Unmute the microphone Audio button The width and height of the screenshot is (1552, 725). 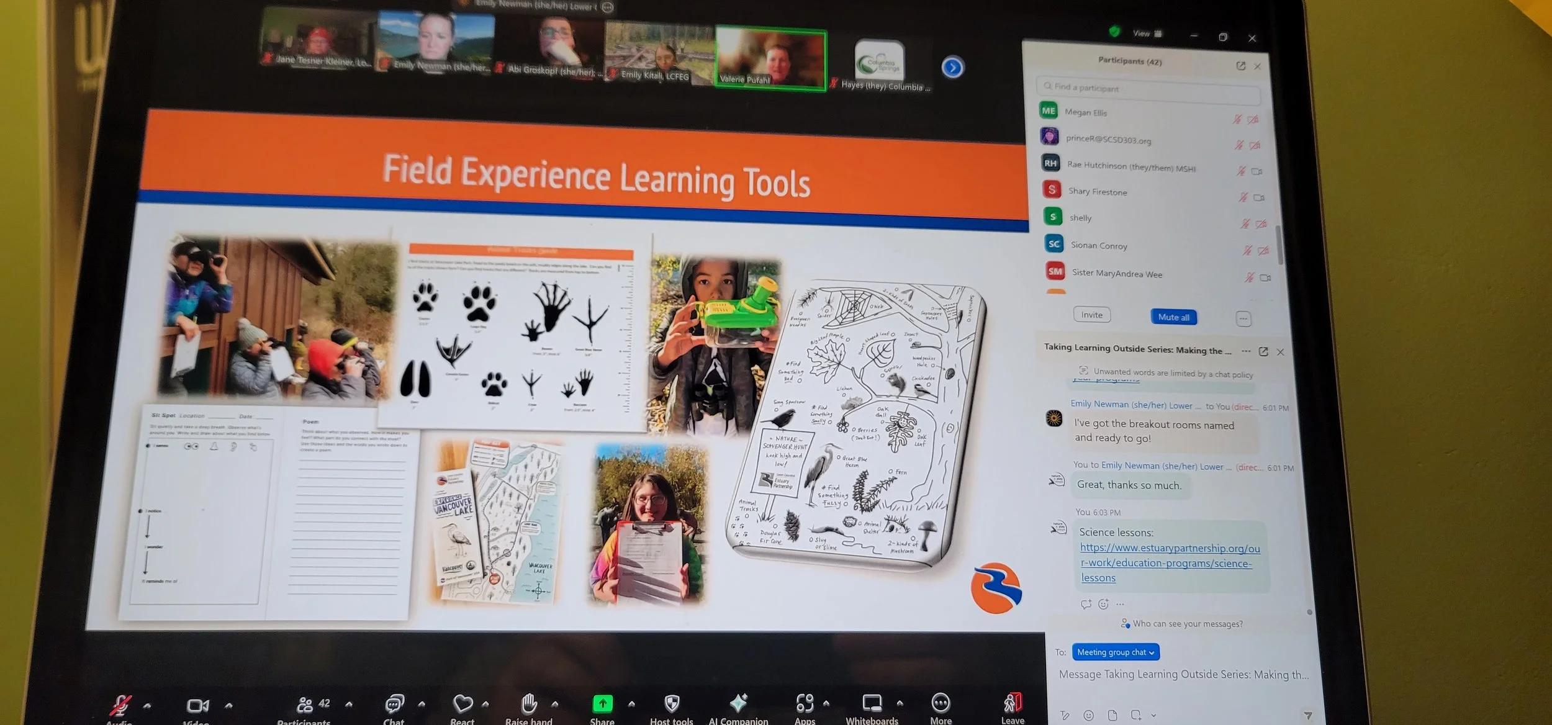(120, 705)
